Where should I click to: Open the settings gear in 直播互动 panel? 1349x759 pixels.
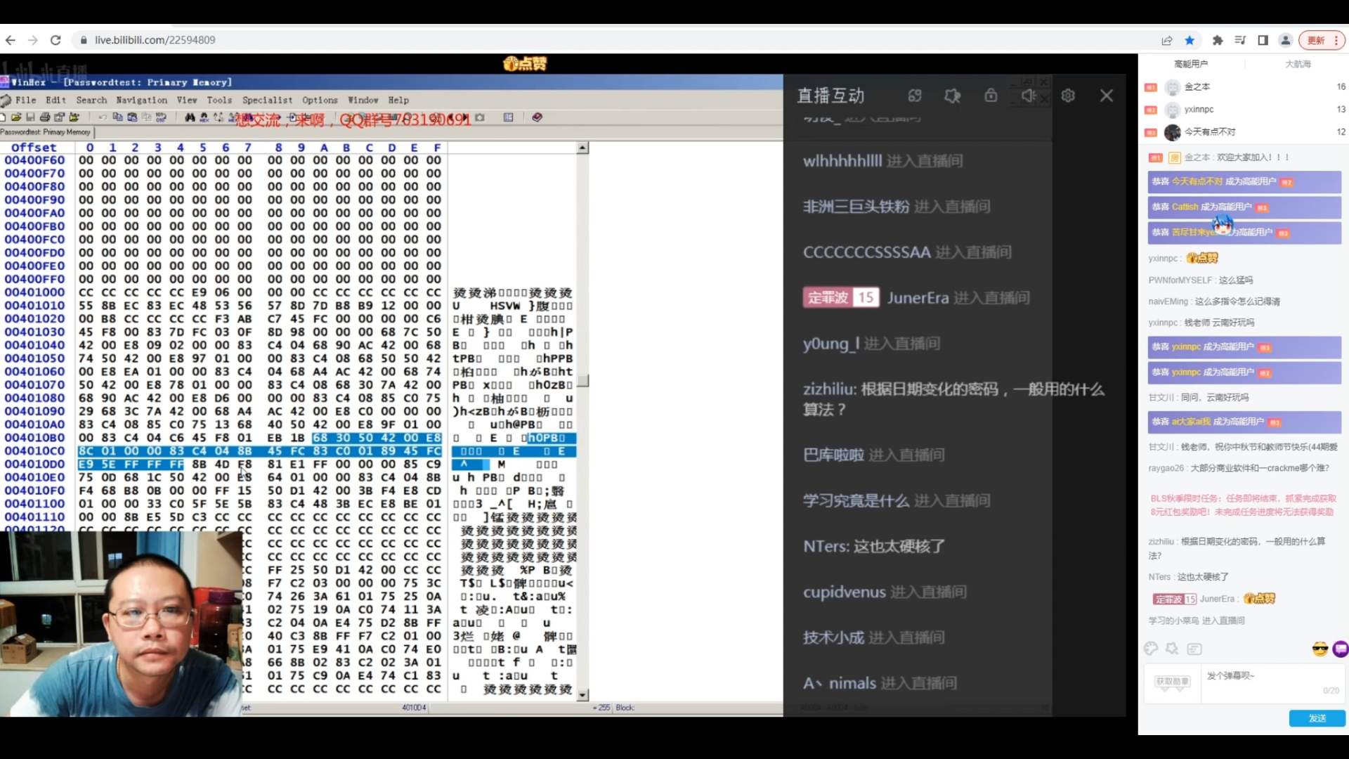tap(1068, 96)
